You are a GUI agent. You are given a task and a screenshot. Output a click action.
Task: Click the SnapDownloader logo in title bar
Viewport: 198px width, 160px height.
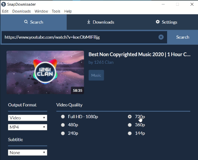pos(3,4)
